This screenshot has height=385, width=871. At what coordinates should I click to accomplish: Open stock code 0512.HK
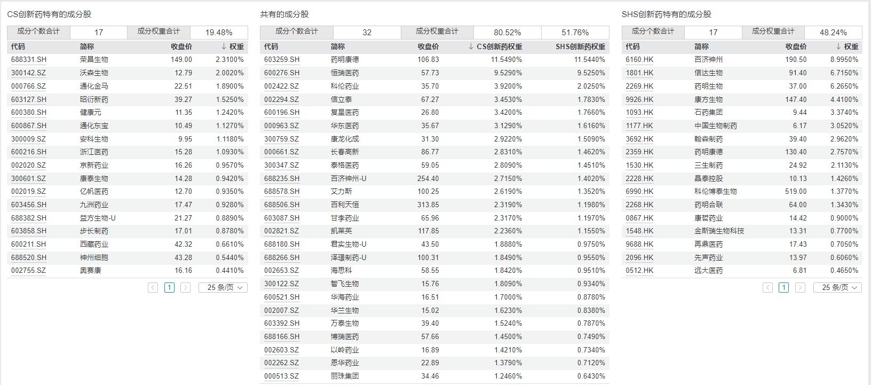click(x=639, y=271)
